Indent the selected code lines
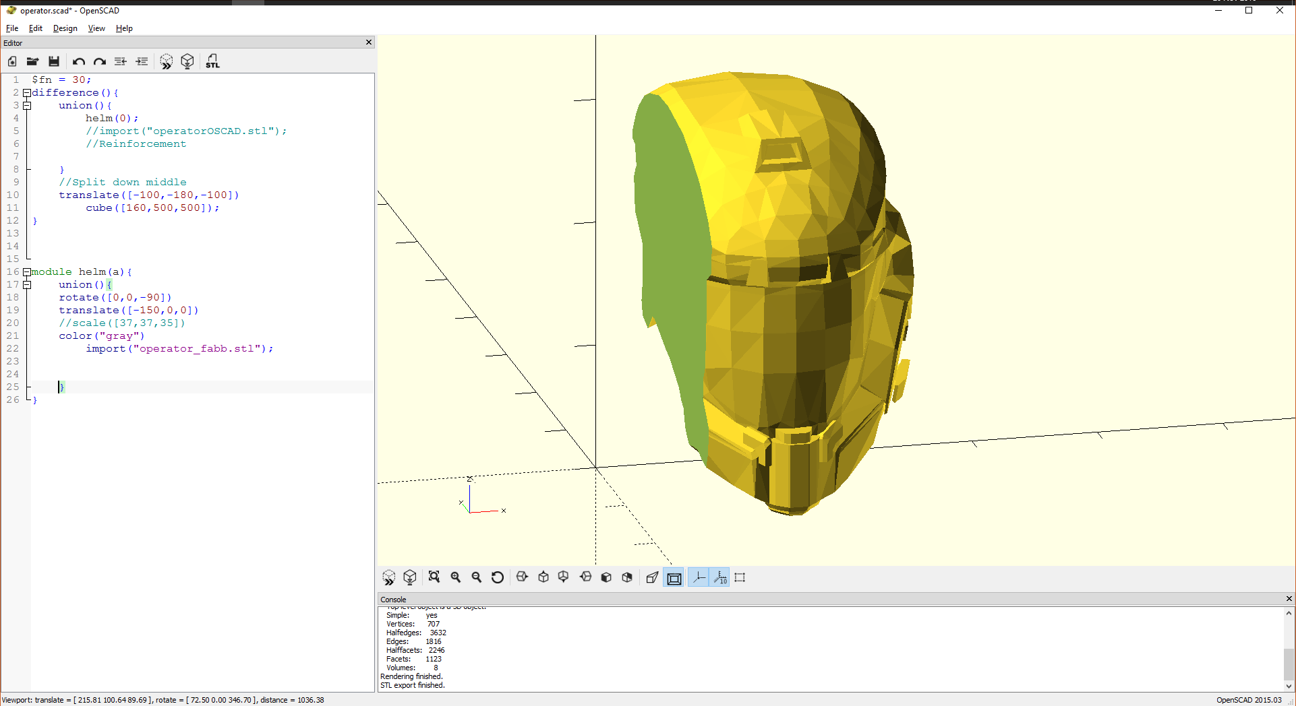This screenshot has height=706, width=1296. [142, 61]
